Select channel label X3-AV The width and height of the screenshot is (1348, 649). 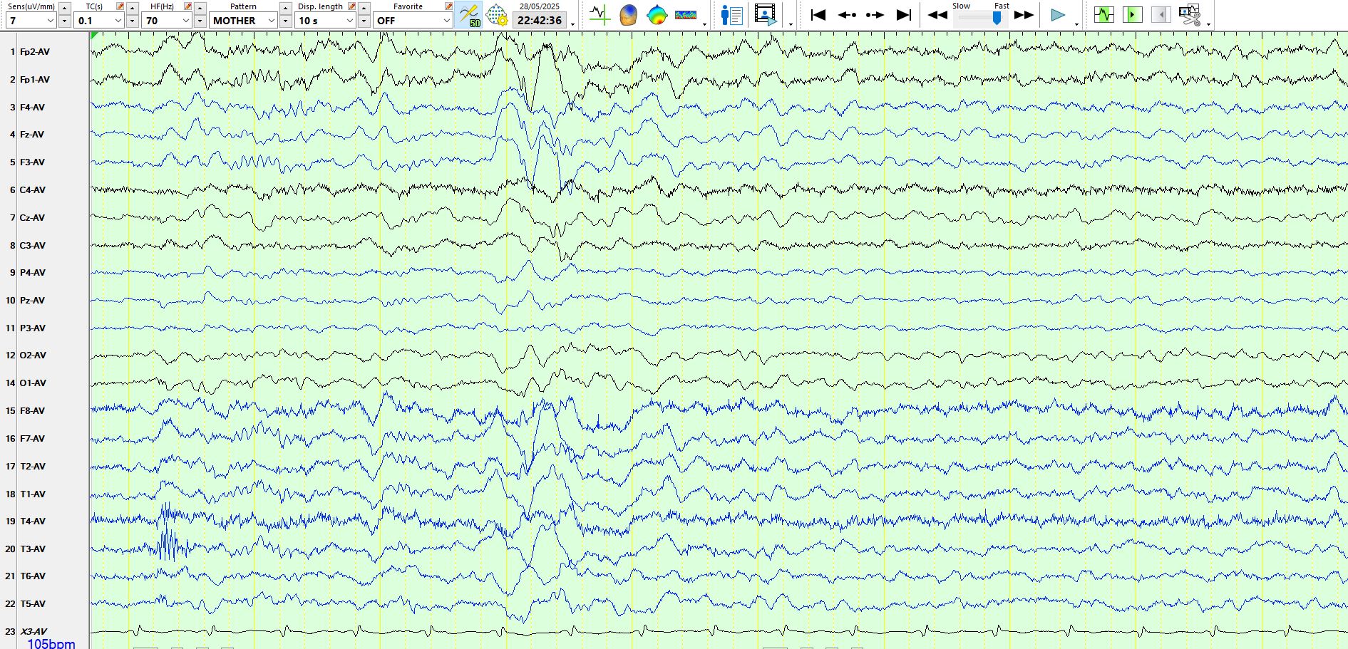pos(34,632)
